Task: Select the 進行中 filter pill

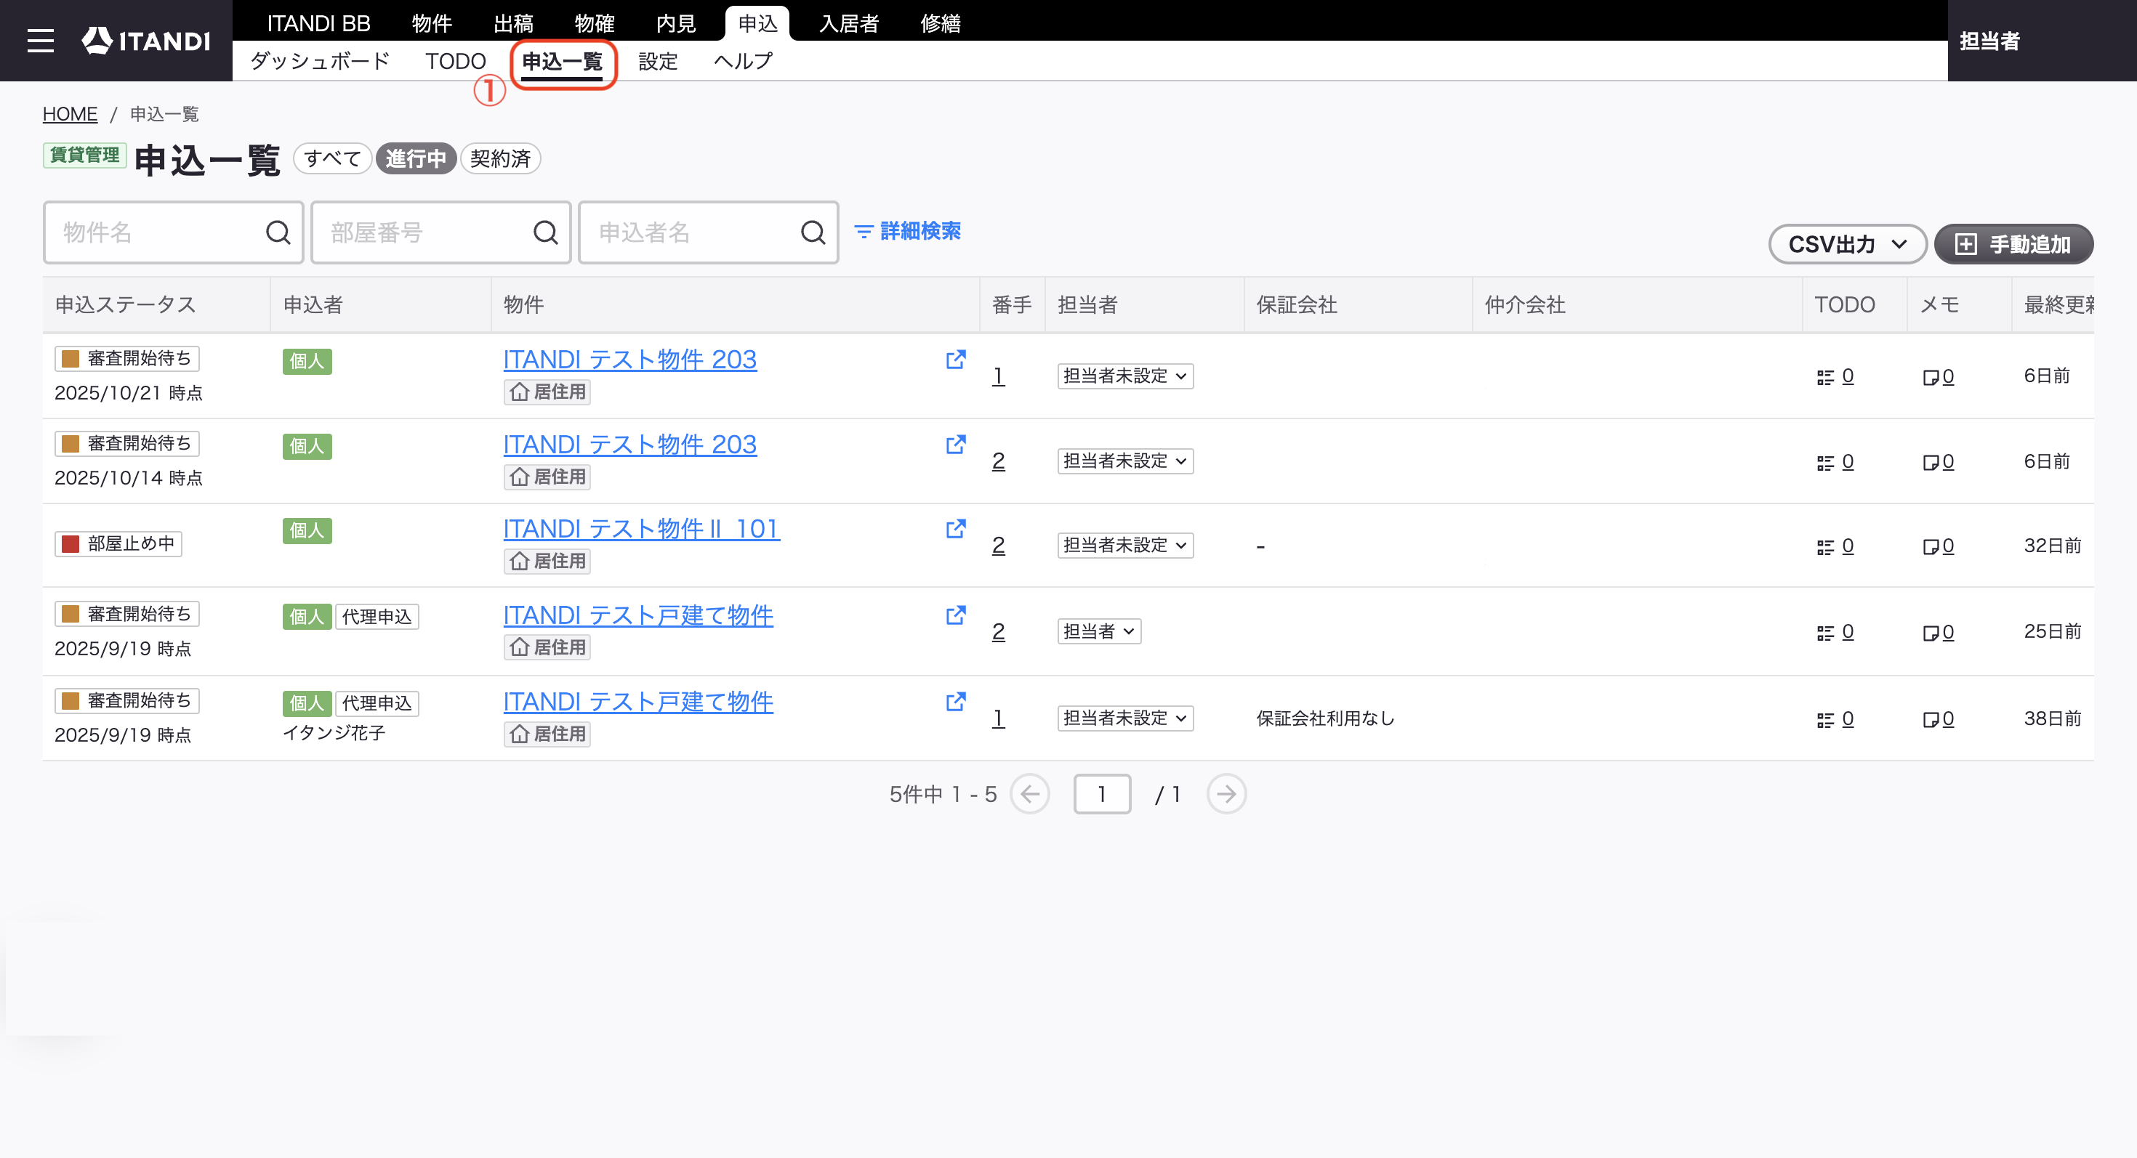Action: [416, 158]
